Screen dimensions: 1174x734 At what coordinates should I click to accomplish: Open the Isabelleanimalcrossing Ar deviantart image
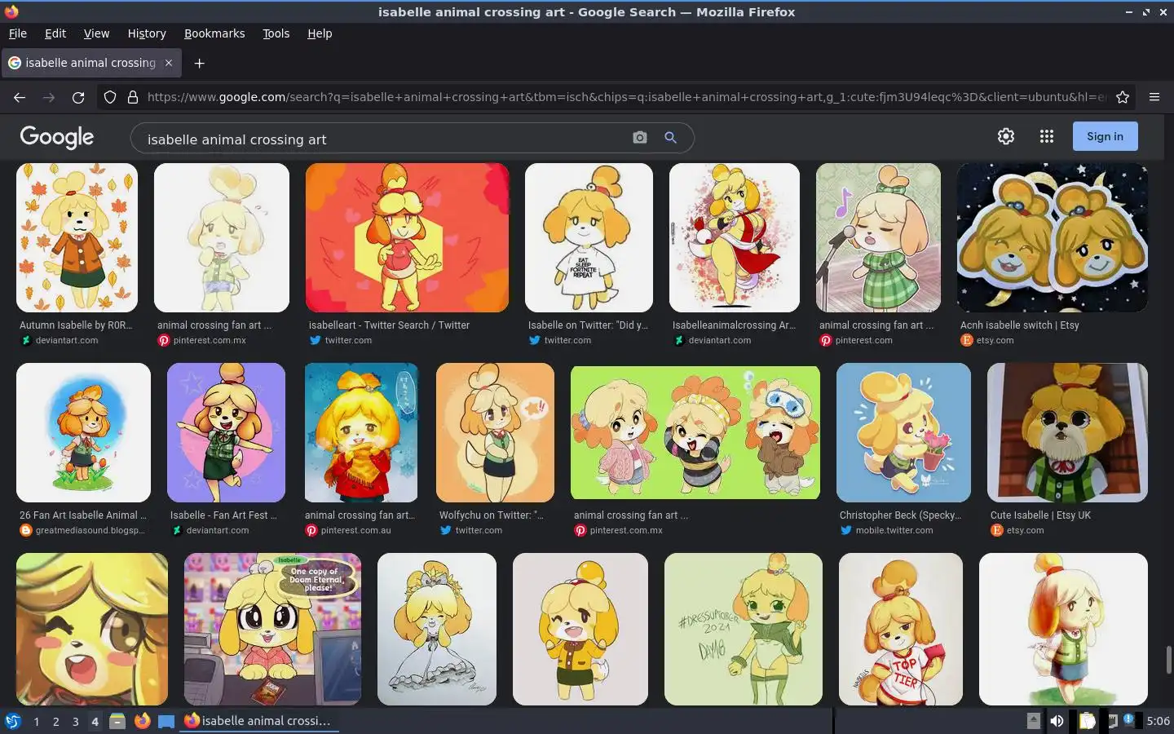(734, 237)
